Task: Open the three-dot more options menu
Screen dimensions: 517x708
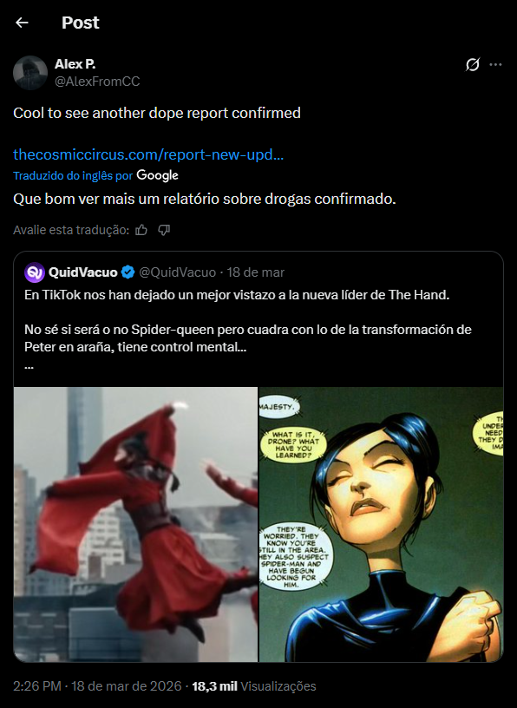Action: tap(496, 64)
